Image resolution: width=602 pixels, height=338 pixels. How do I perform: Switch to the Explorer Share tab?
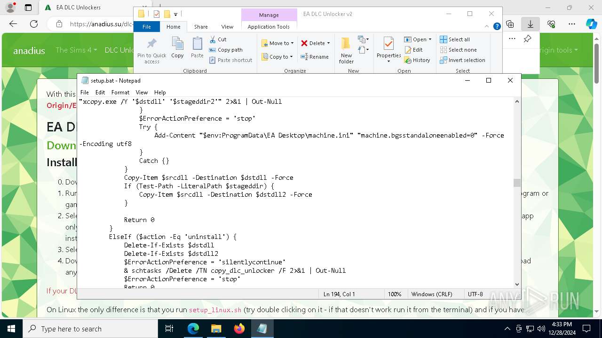click(x=201, y=27)
